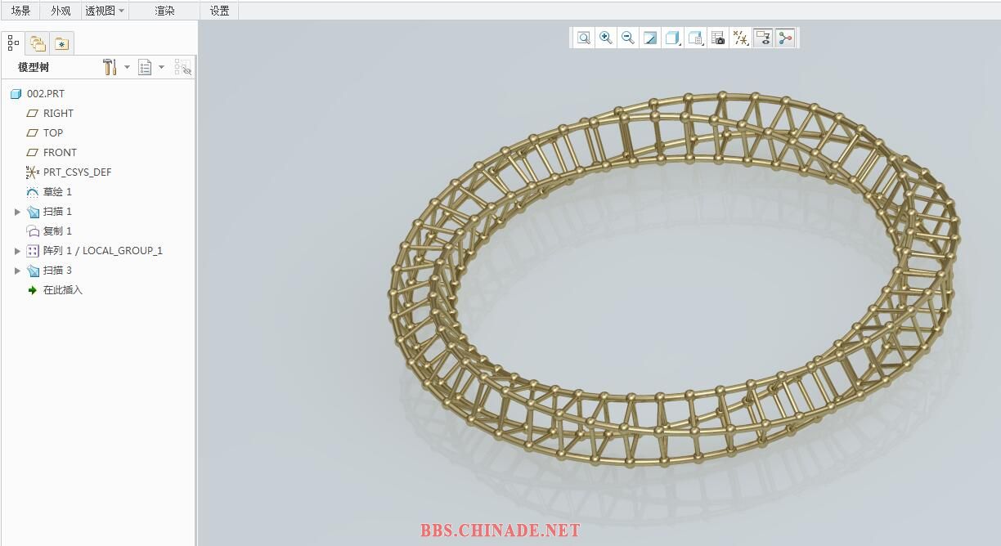Open the Folder Browser tab icon
This screenshot has width=1001, height=546.
click(x=38, y=43)
